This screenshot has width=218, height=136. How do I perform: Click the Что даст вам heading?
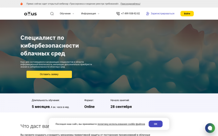click(x=35, y=126)
